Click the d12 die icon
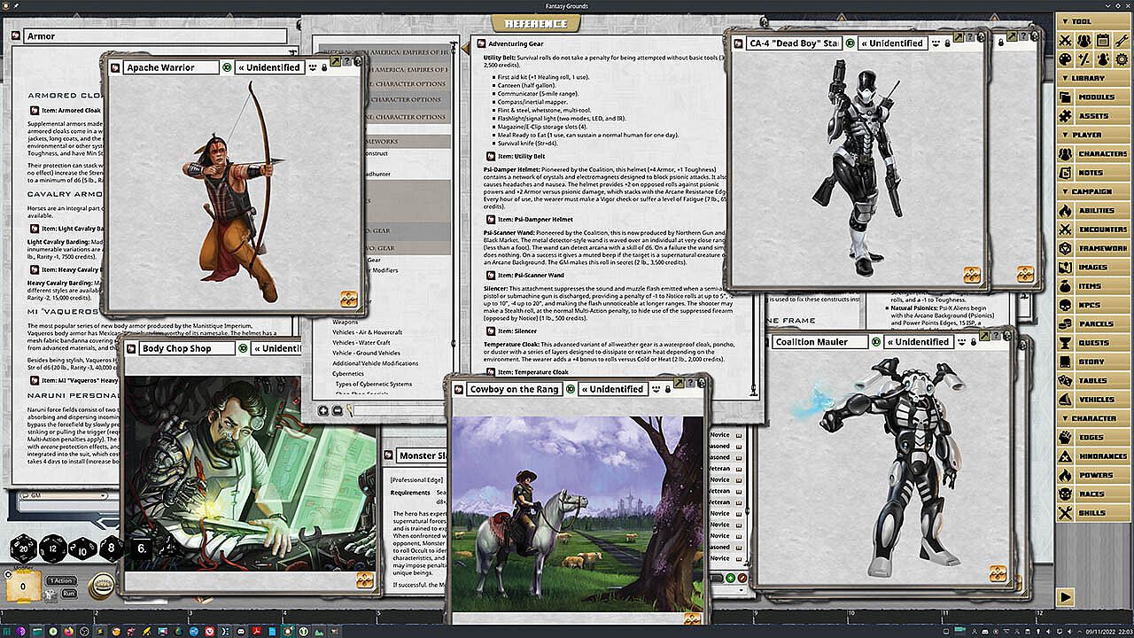Screen dimensions: 1134x638 point(52,549)
